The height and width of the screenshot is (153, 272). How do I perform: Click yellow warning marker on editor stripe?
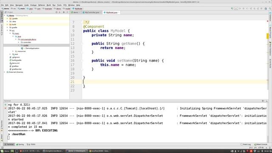pos(268,36)
